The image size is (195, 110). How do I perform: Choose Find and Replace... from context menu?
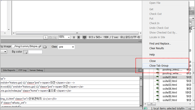tap(160, 44)
